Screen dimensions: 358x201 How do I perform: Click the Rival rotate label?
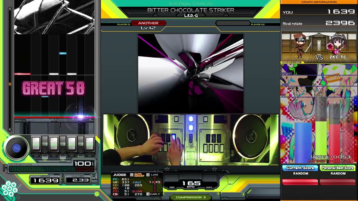pos(292,24)
